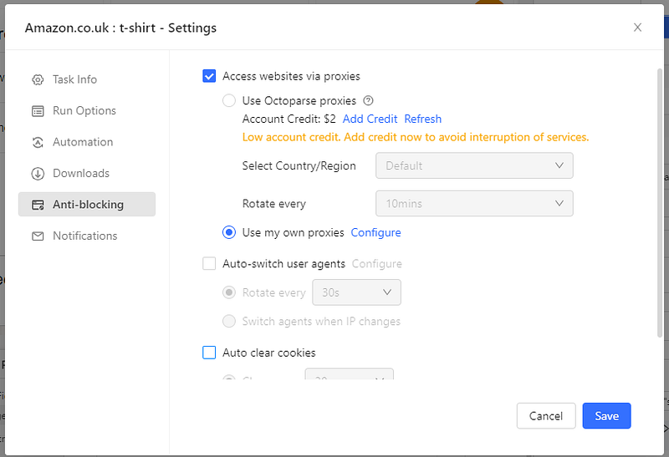
Task: Tick the Auto clear cookies checkbox
Action: tap(209, 353)
